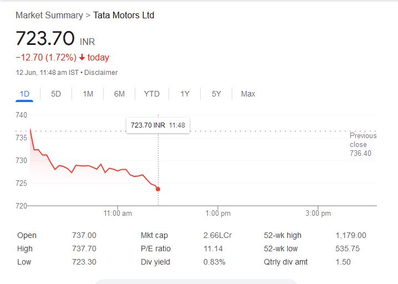The width and height of the screenshot is (398, 284).
Task: Click the 723.70 INR 11:48 tooltip
Action: 157,125
